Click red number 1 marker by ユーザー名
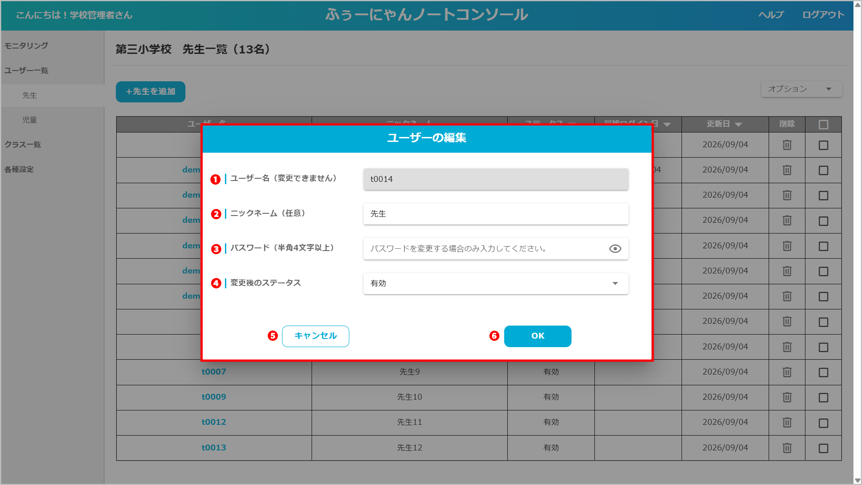The width and height of the screenshot is (862, 485). [215, 180]
